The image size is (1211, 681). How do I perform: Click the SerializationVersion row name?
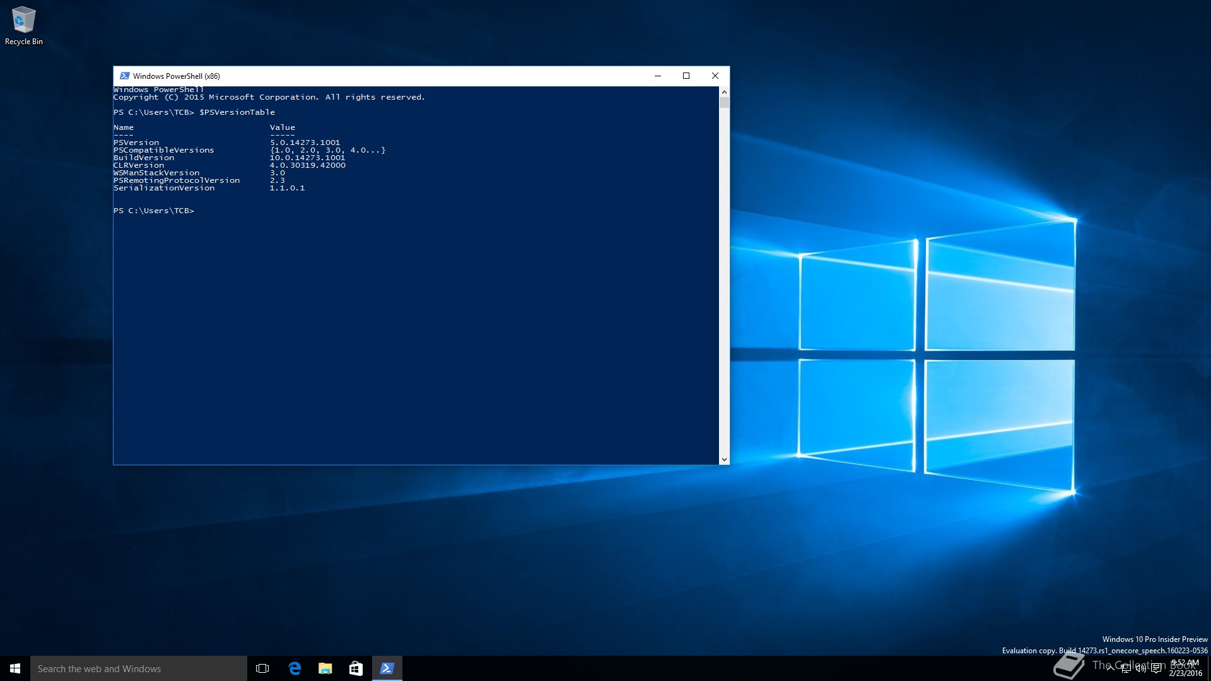[x=164, y=188]
